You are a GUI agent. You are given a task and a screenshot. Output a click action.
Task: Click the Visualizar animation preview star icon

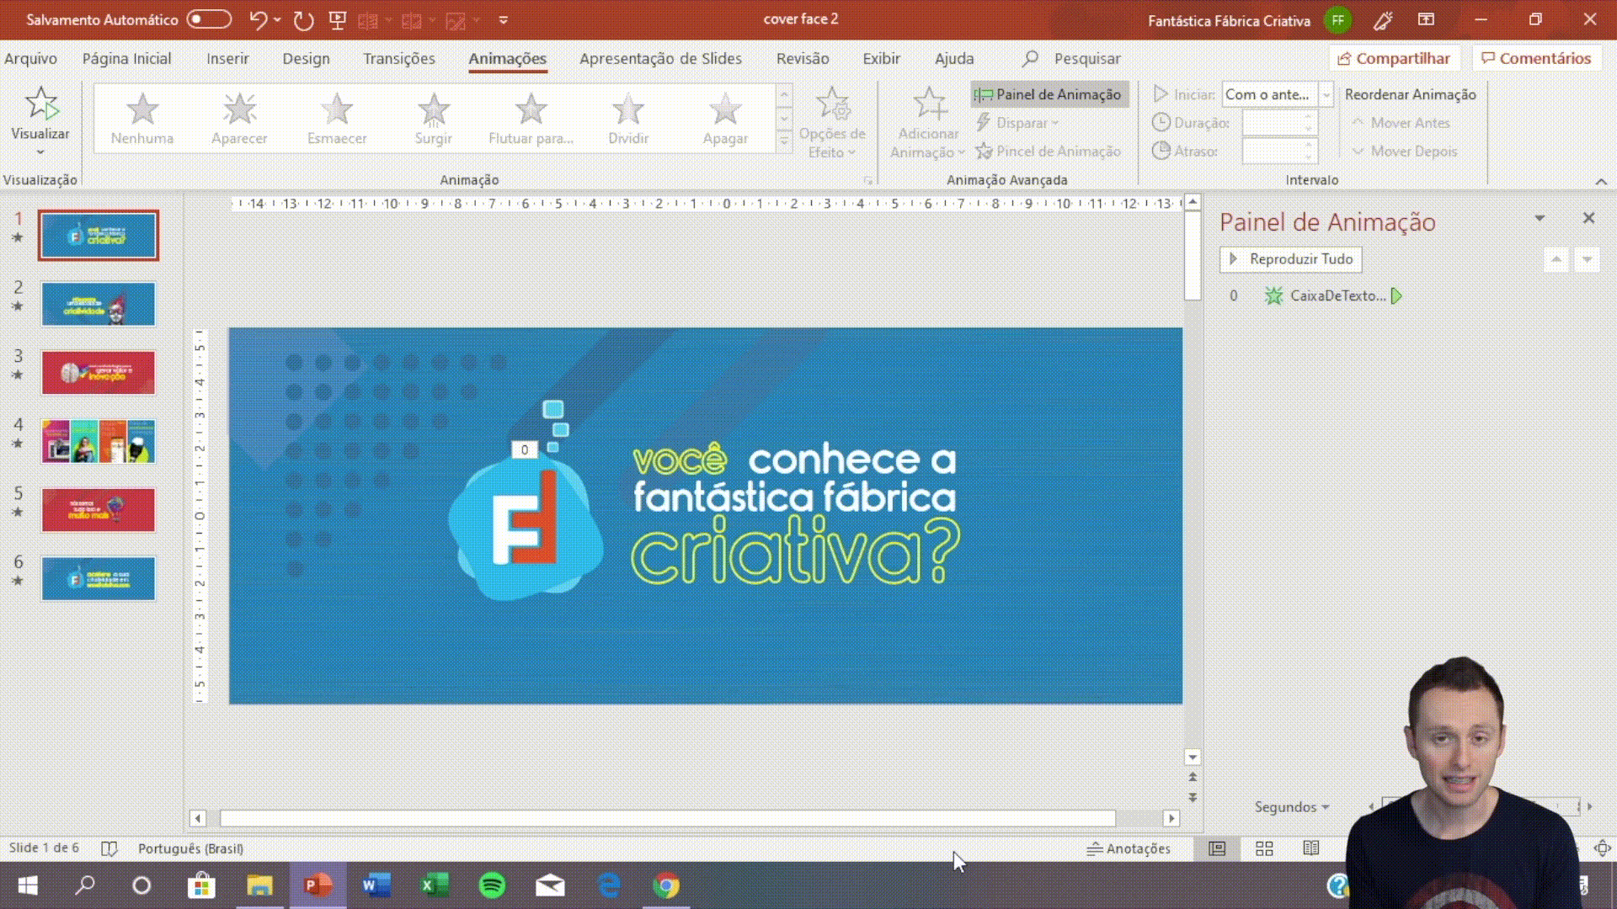pos(40,104)
